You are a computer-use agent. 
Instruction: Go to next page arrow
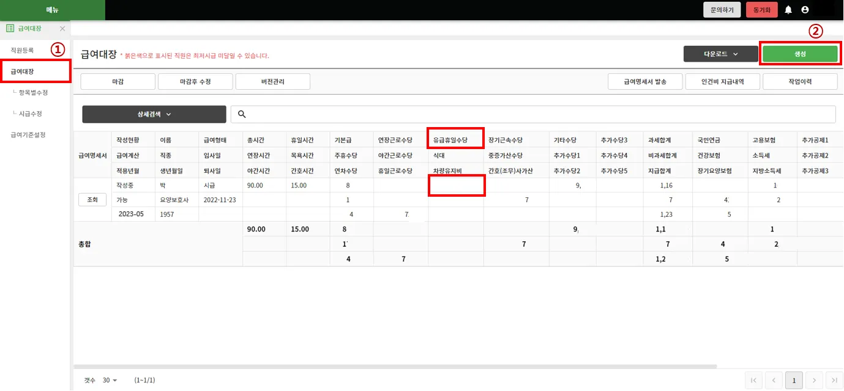pos(814,380)
